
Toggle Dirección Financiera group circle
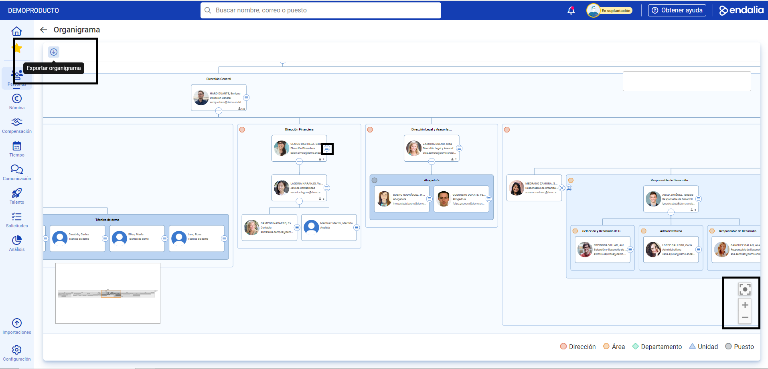242,130
